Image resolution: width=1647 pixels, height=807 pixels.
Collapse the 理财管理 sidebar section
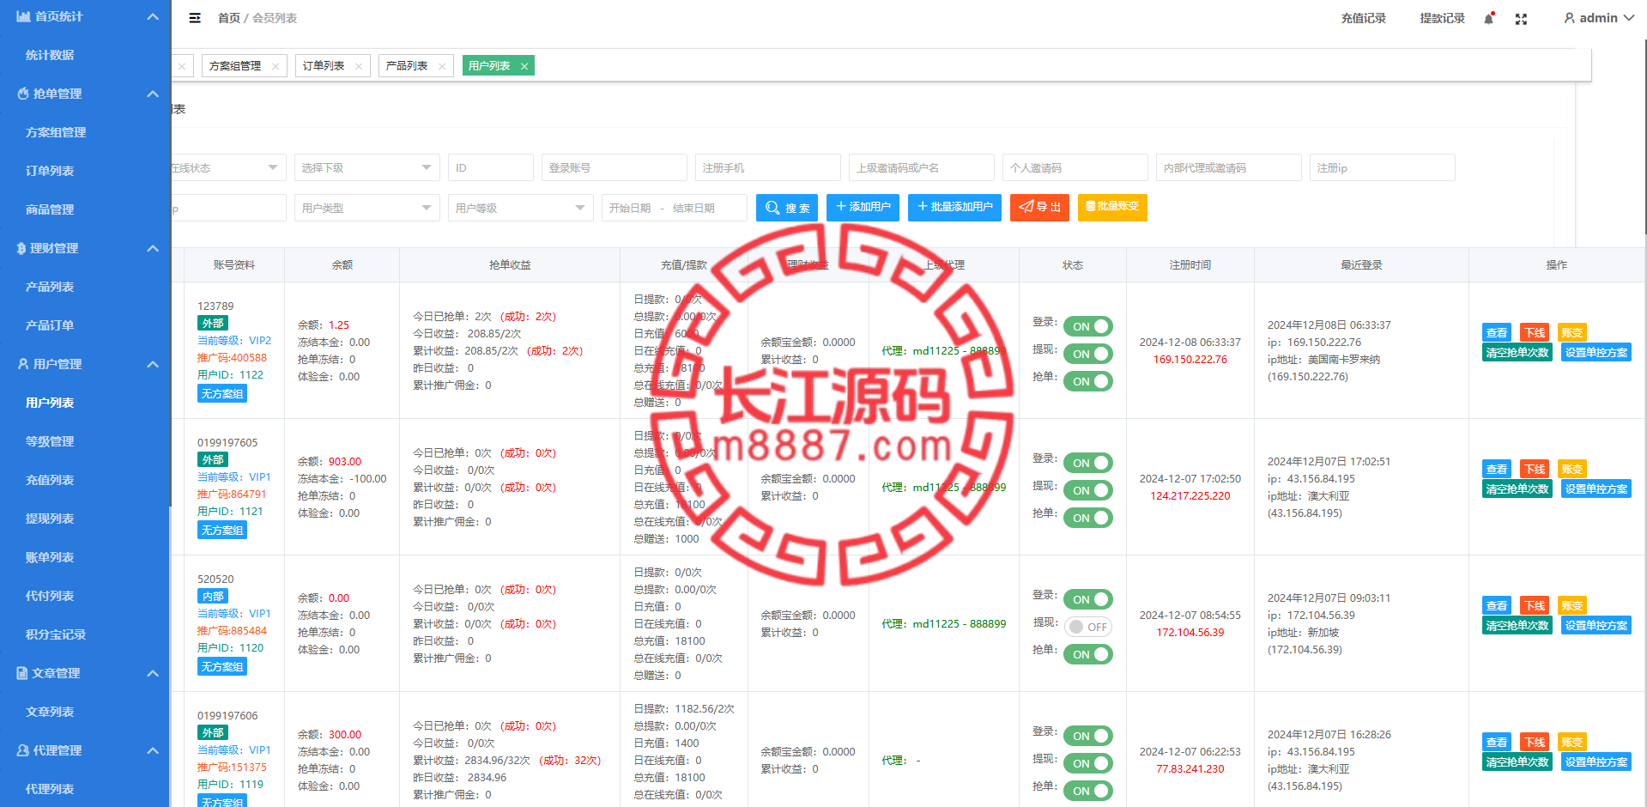pos(153,248)
